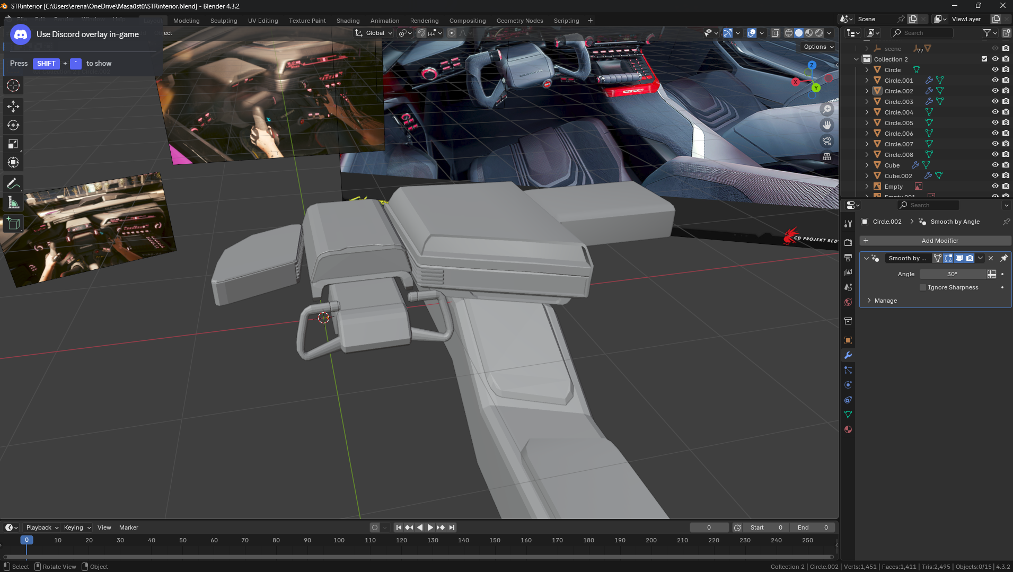Open the Collection properties tab
Viewport: 1013px width, 572px height.
(848, 321)
